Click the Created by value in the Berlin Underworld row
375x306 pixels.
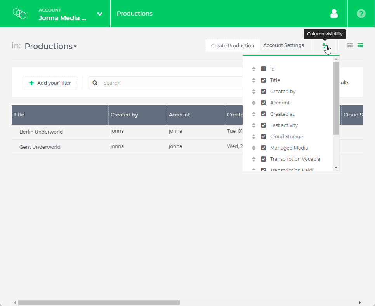117,131
